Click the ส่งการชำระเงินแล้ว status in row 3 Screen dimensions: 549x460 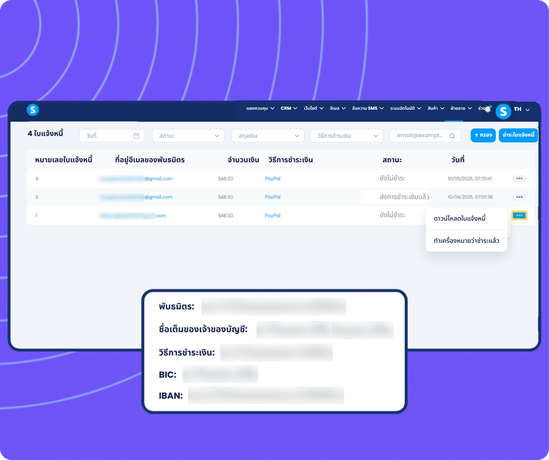click(x=404, y=197)
